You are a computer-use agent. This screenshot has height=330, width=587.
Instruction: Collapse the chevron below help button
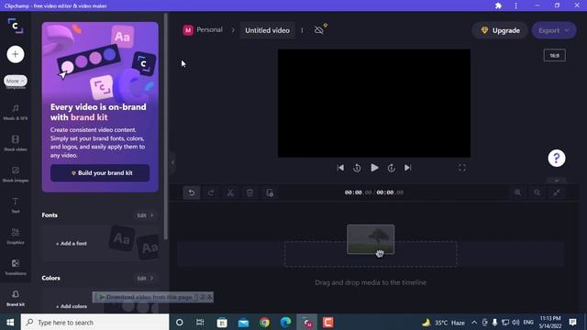(x=557, y=181)
